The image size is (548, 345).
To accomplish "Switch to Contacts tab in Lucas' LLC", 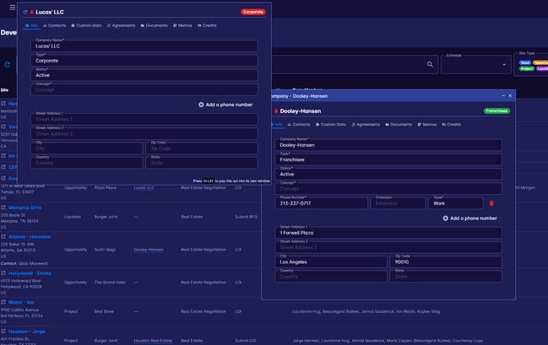I will (x=56, y=26).
